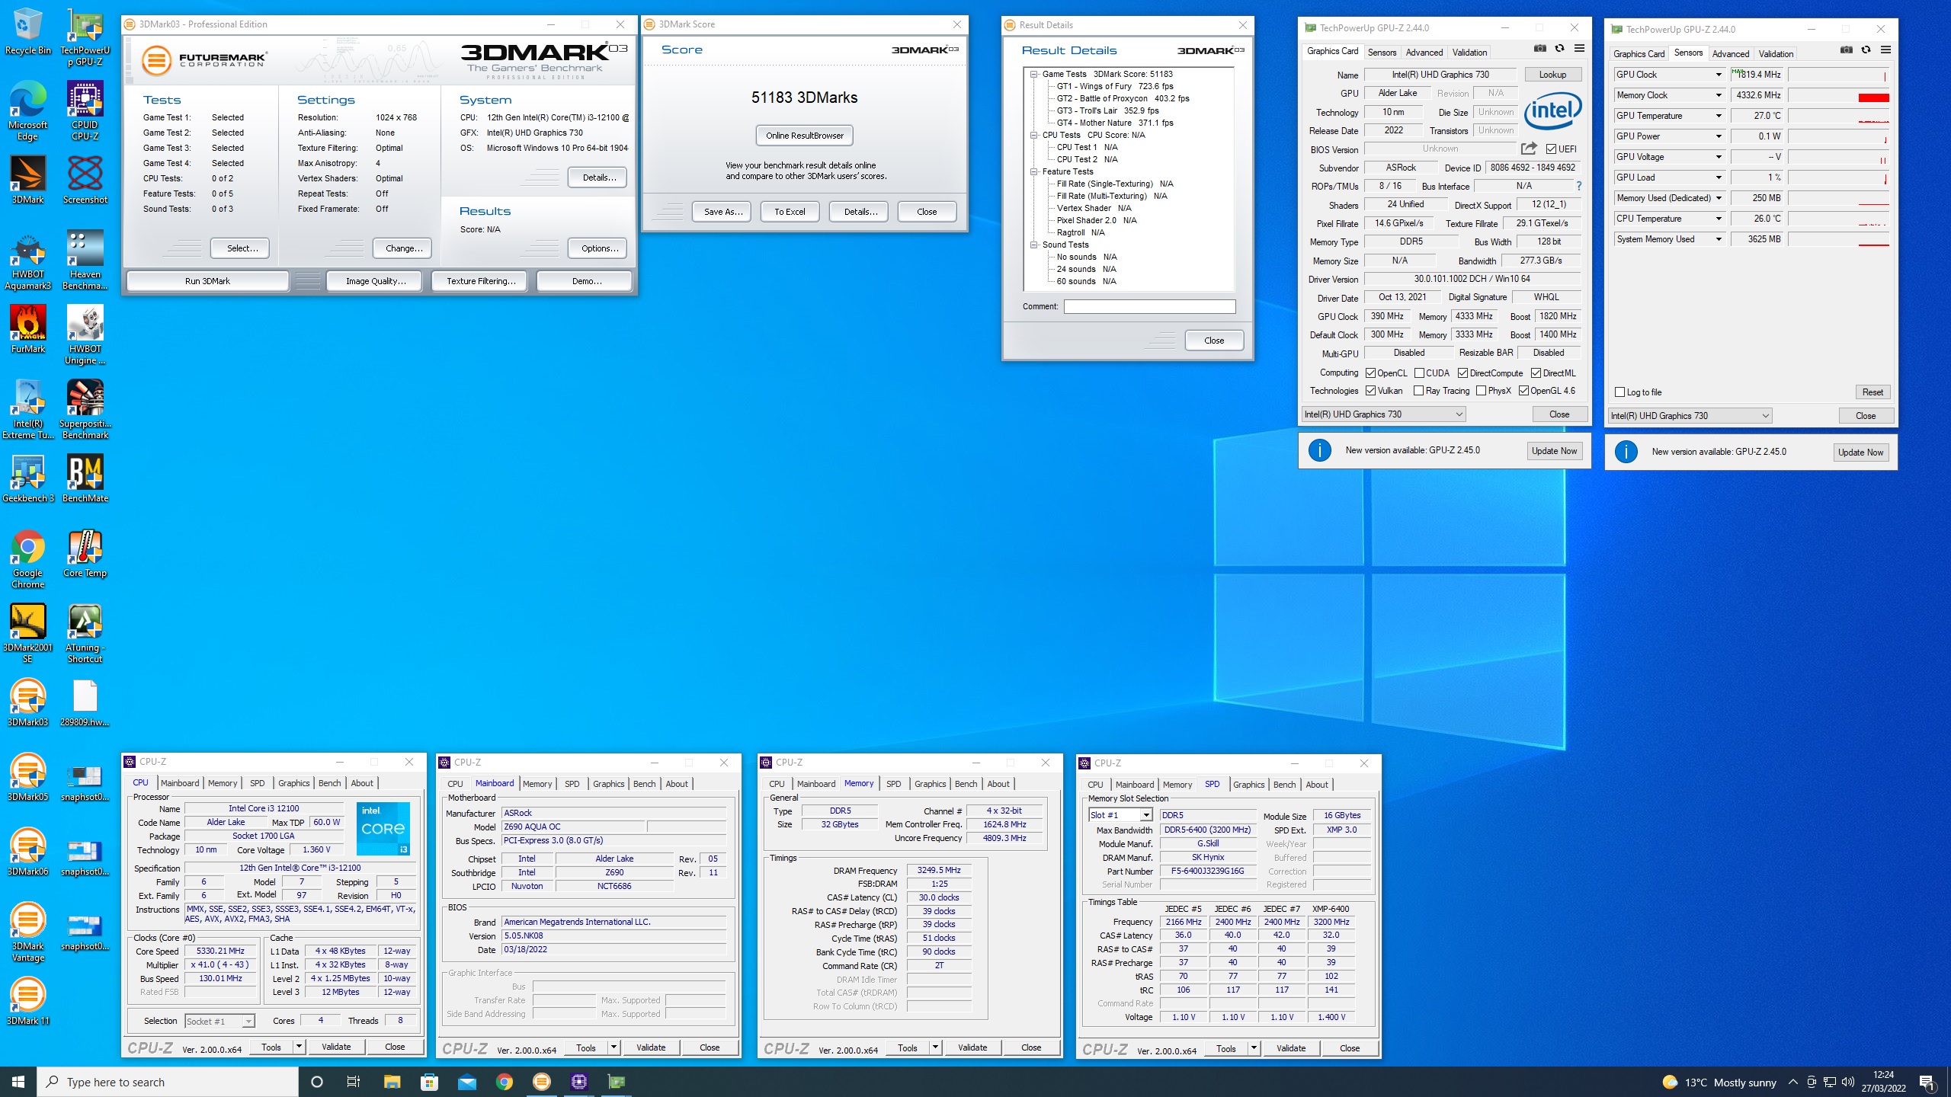The width and height of the screenshot is (1951, 1097).
Task: Open Core Temp desktop icon
Action: click(x=85, y=553)
